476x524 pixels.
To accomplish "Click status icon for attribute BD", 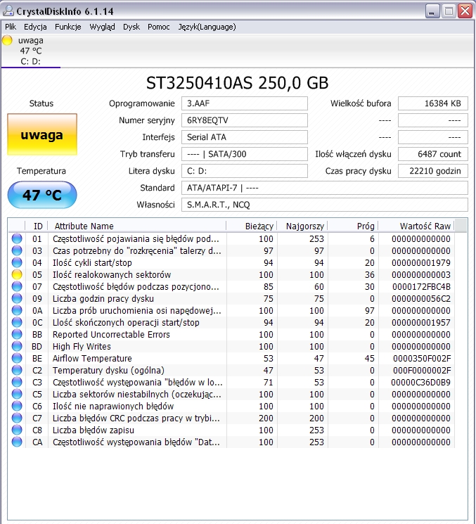I will (x=17, y=346).
